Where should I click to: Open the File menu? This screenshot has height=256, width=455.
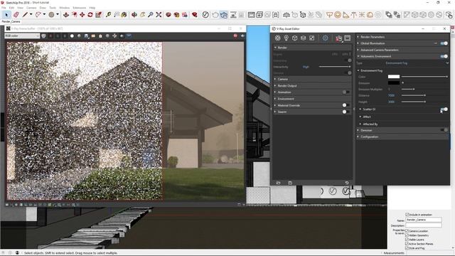click(x=4, y=8)
